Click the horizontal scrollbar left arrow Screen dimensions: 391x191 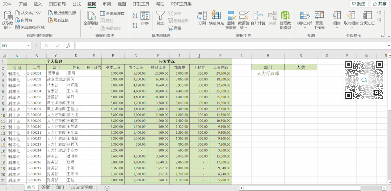(x=241, y=188)
